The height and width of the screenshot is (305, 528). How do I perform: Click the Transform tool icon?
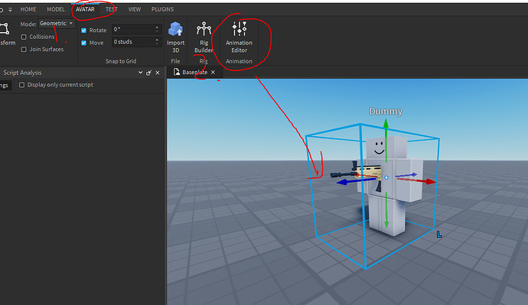click(5, 28)
